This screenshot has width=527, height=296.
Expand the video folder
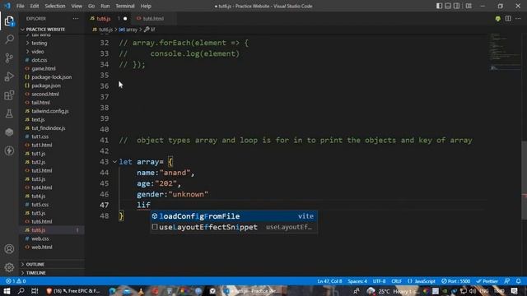click(x=38, y=52)
